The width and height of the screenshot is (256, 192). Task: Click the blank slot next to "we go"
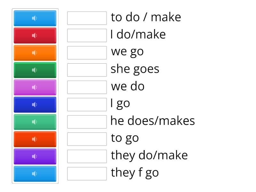pos(87,53)
